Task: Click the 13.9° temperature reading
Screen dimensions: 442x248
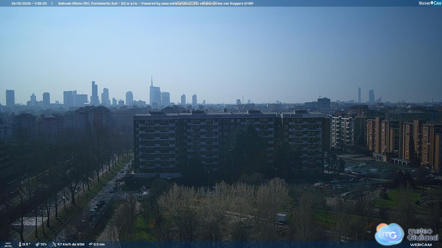Action: [26, 244]
